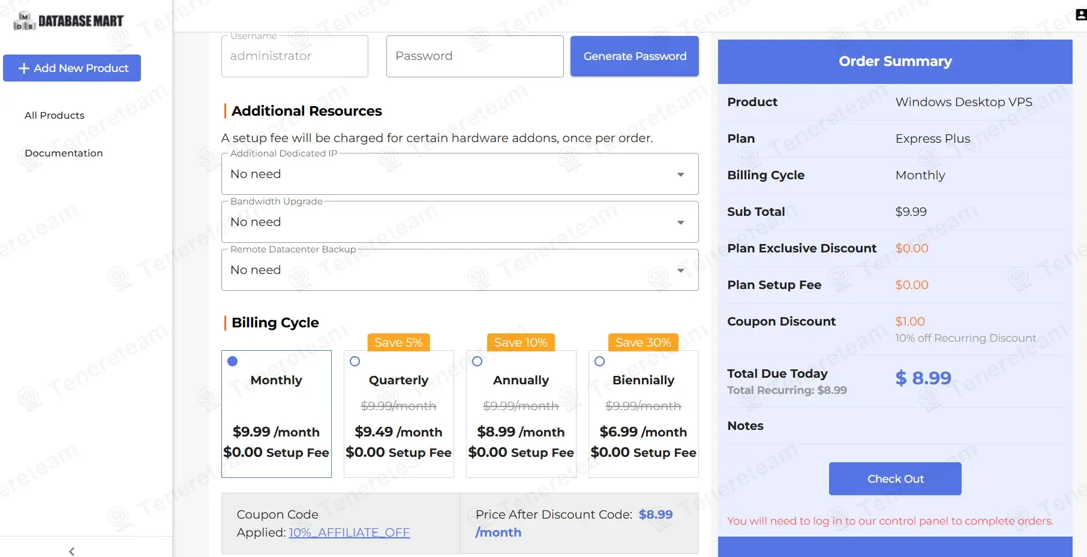1087x557 pixels.
Task: Click the $6.99 /month Biennially price
Action: (x=643, y=432)
